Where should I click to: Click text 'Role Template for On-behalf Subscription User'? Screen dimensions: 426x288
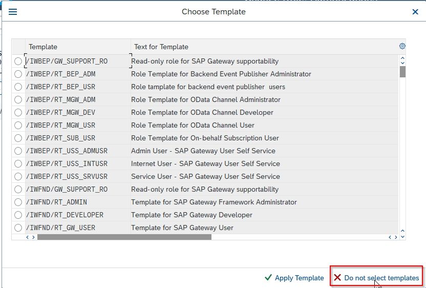click(x=205, y=138)
